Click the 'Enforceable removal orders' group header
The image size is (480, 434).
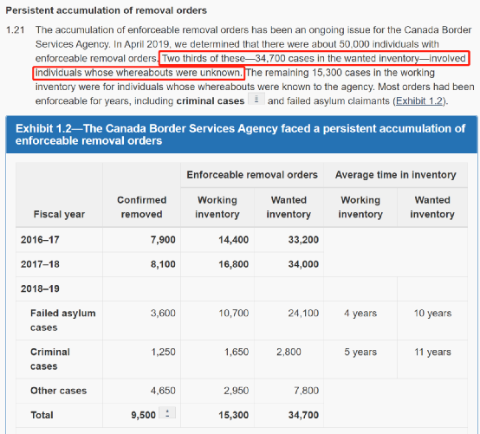pos(252,175)
